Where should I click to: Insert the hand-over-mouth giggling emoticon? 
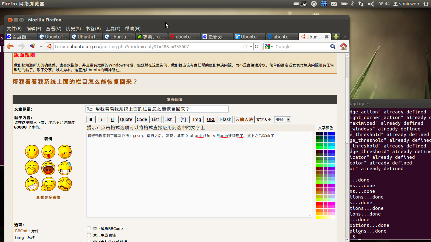pos(32,168)
